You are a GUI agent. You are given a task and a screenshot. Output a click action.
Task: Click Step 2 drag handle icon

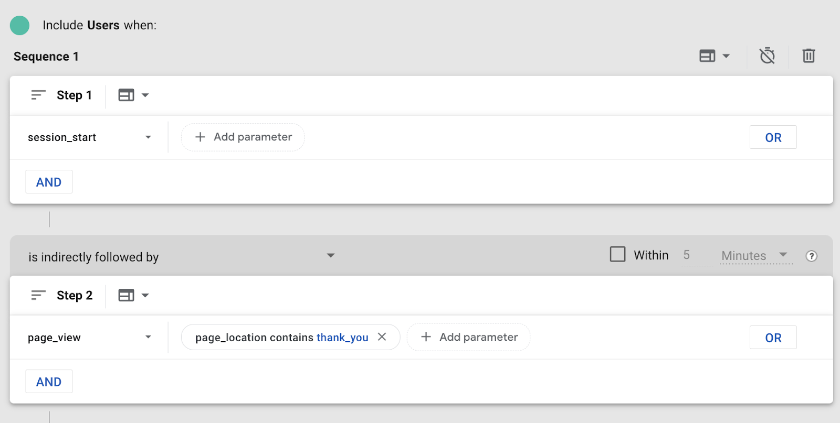pyautogui.click(x=38, y=295)
